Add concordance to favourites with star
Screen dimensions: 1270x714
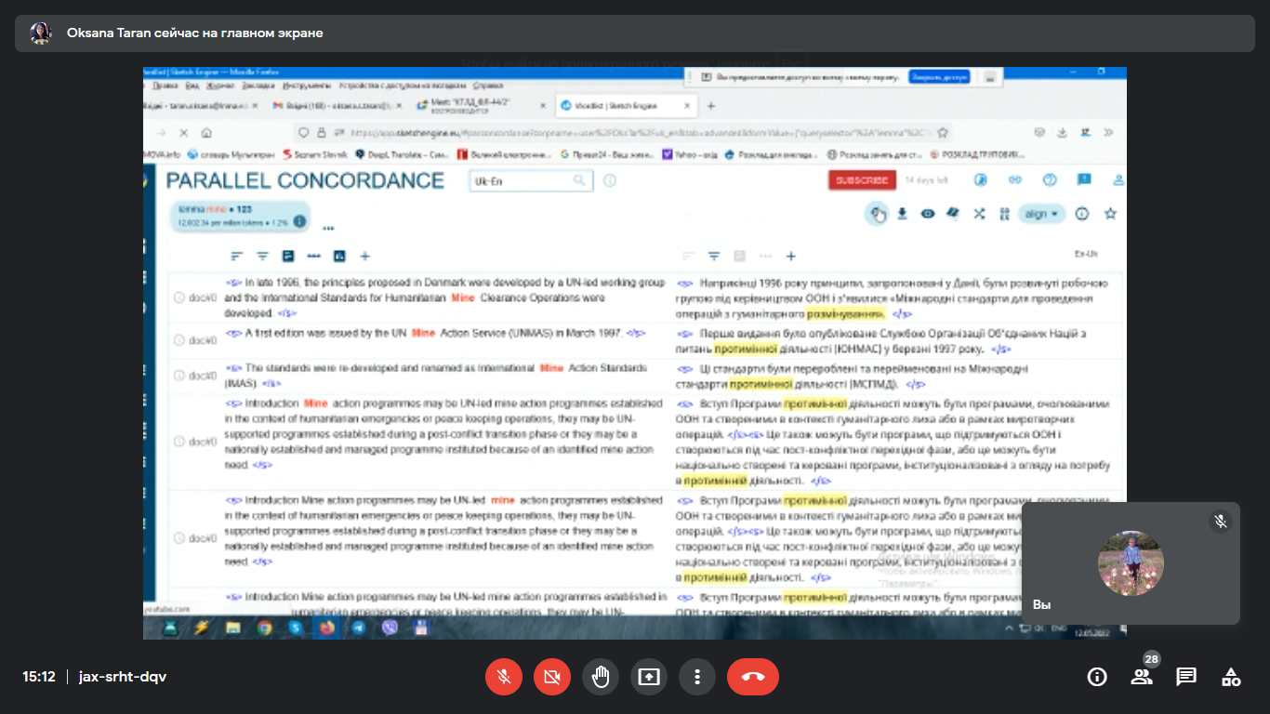click(1110, 214)
